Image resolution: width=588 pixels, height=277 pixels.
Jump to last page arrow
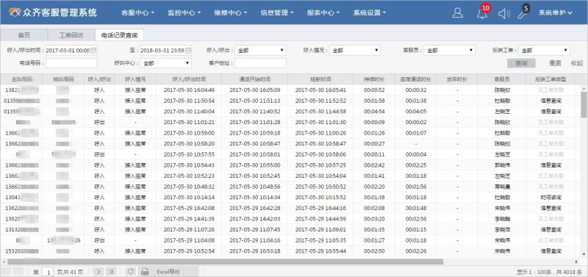pos(111,272)
